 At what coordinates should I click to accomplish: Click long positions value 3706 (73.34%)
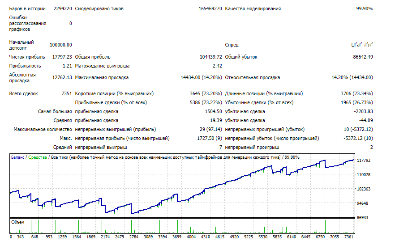pos(356,93)
